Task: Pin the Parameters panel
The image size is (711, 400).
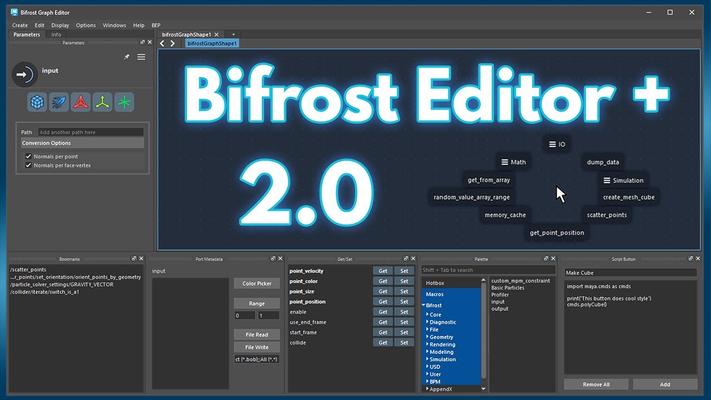Action: tap(127, 57)
